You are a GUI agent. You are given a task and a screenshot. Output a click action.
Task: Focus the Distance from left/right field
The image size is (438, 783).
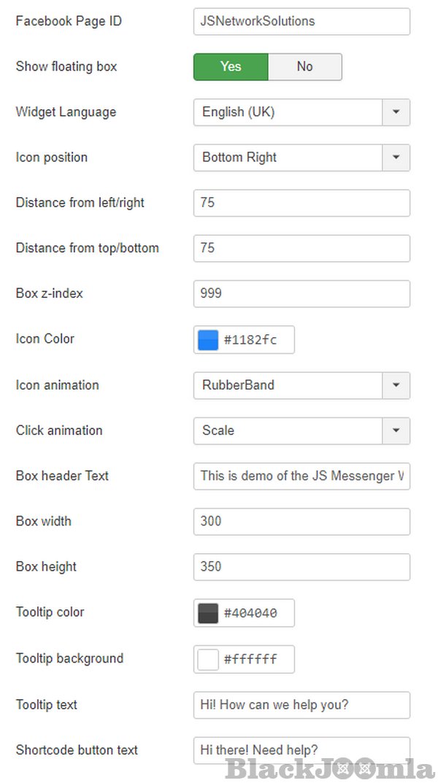coord(301,203)
